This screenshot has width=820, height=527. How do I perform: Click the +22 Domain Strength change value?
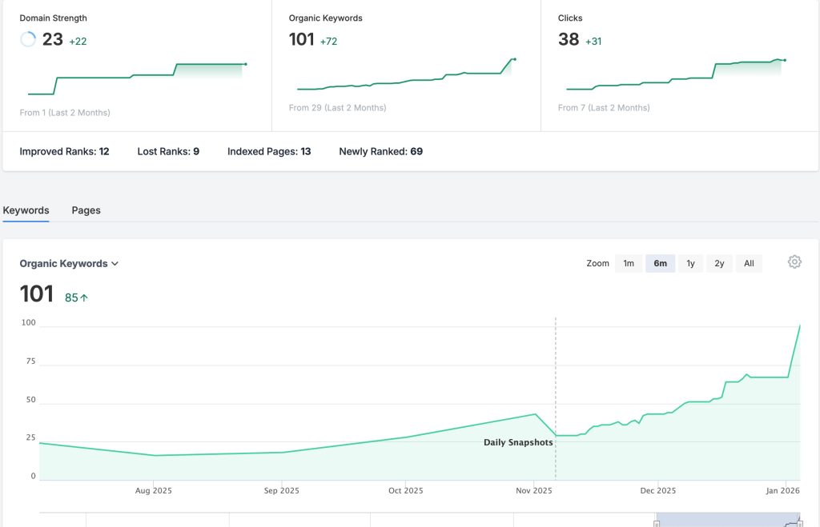pyautogui.click(x=78, y=42)
